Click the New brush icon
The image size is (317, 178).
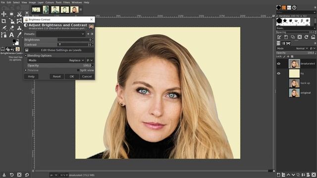286,37
